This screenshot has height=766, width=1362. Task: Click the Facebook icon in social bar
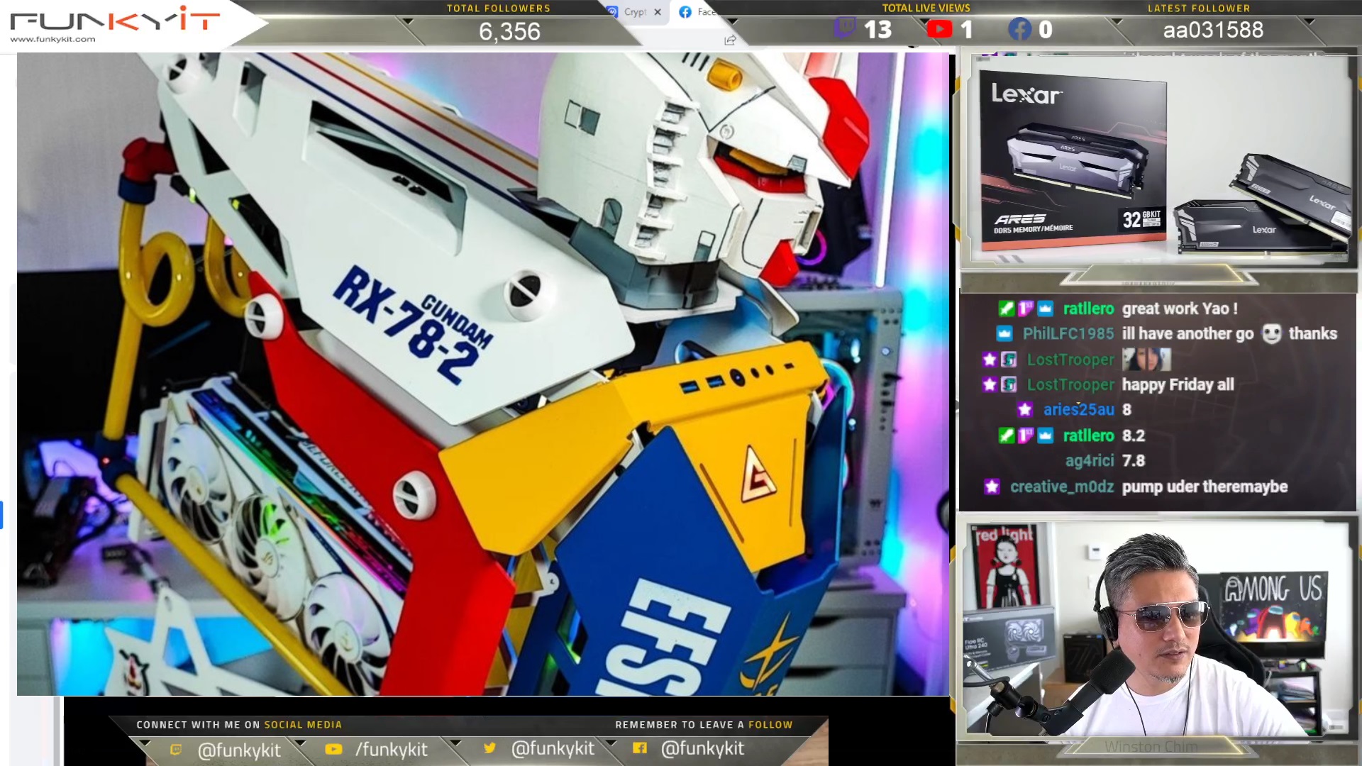point(639,748)
